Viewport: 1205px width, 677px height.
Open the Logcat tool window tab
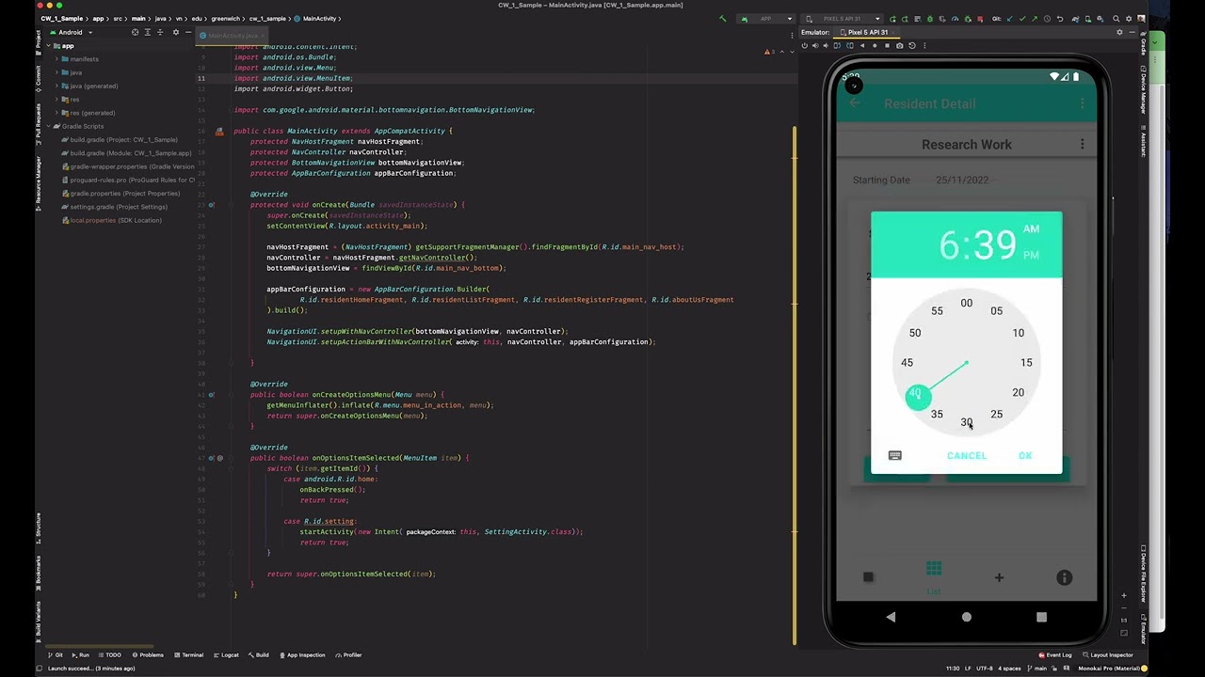[x=226, y=654]
